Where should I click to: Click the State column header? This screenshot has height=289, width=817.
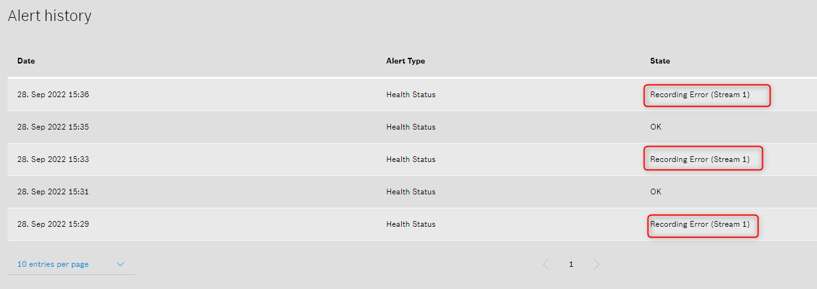tap(660, 61)
